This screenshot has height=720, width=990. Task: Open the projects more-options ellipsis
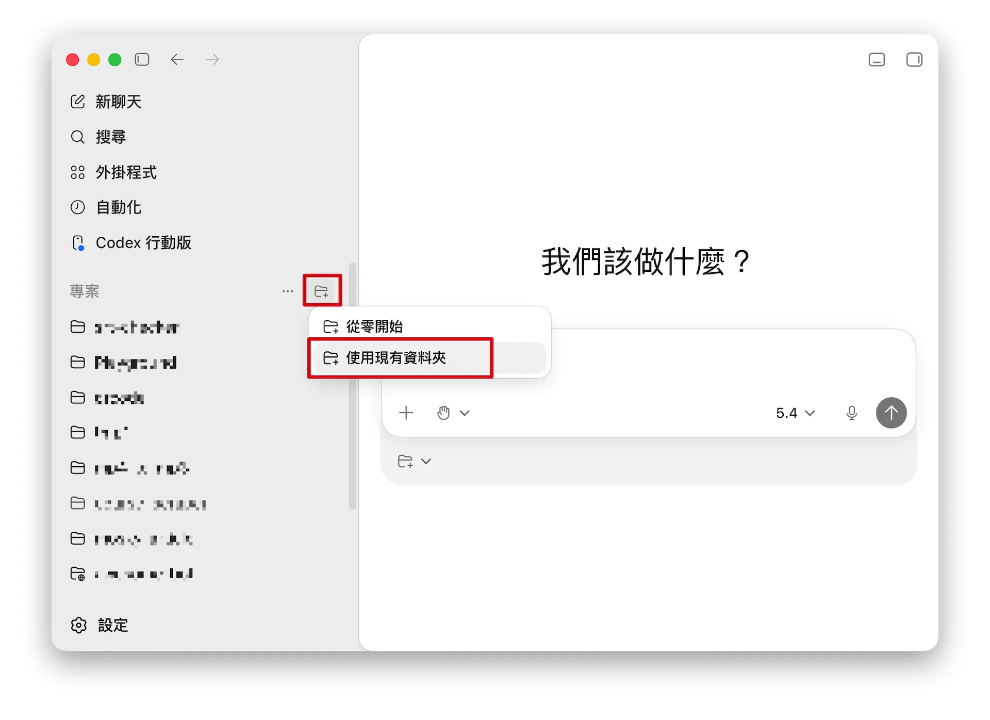coord(288,291)
